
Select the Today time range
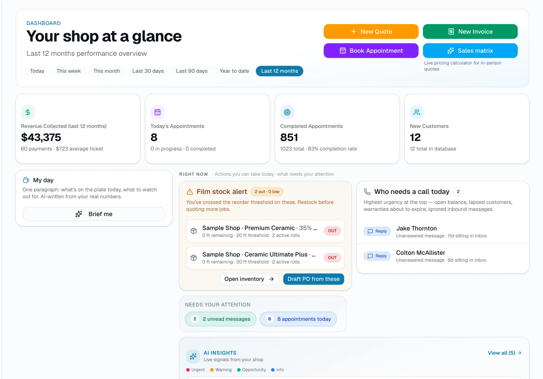coord(37,71)
